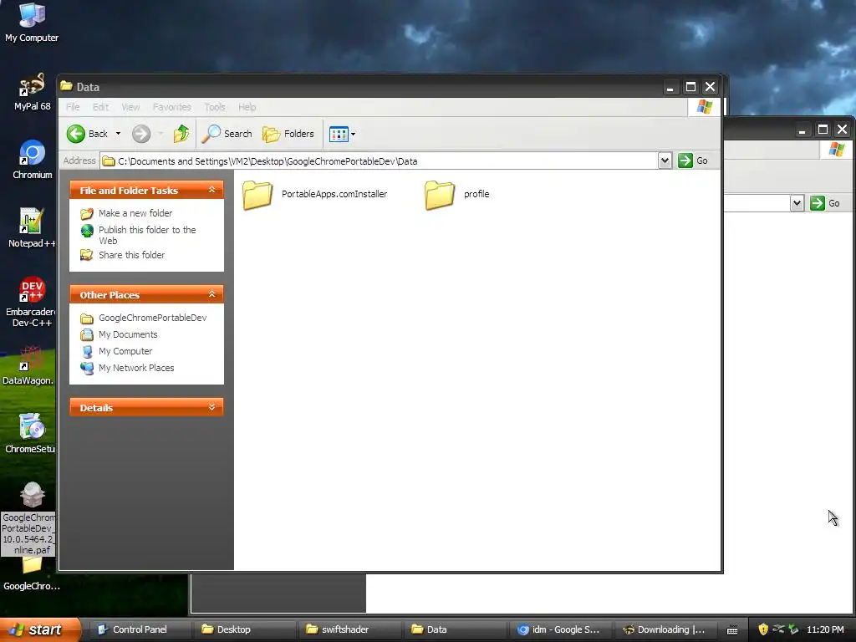This screenshot has height=642, width=856.
Task: Click the keyboard icon in taskbar
Action: point(732,630)
